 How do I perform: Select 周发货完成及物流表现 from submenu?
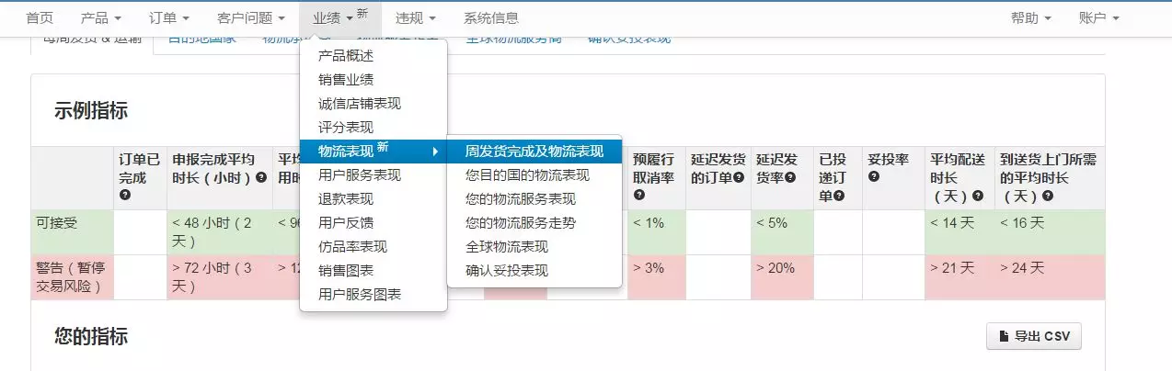coord(534,151)
